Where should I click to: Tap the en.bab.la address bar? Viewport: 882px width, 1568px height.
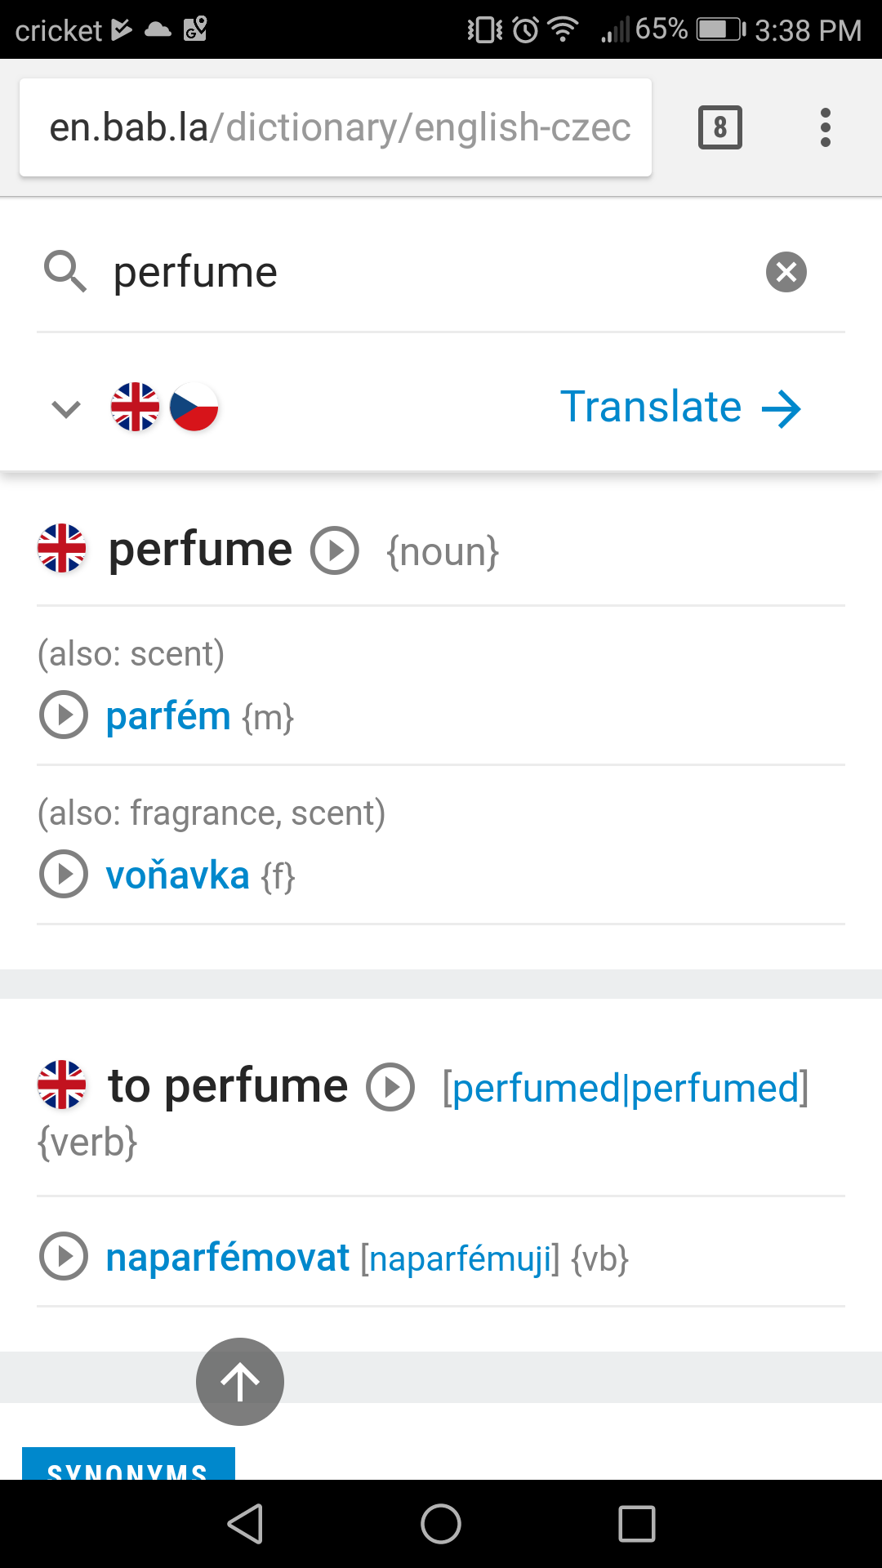[336, 127]
